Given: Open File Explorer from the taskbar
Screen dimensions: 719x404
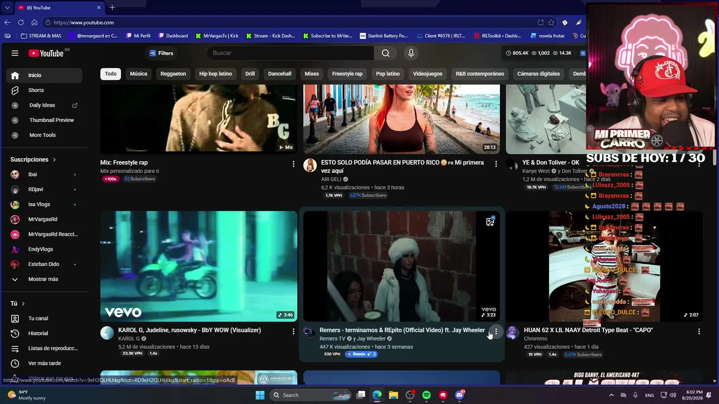Looking at the screenshot, I should coord(393,395).
